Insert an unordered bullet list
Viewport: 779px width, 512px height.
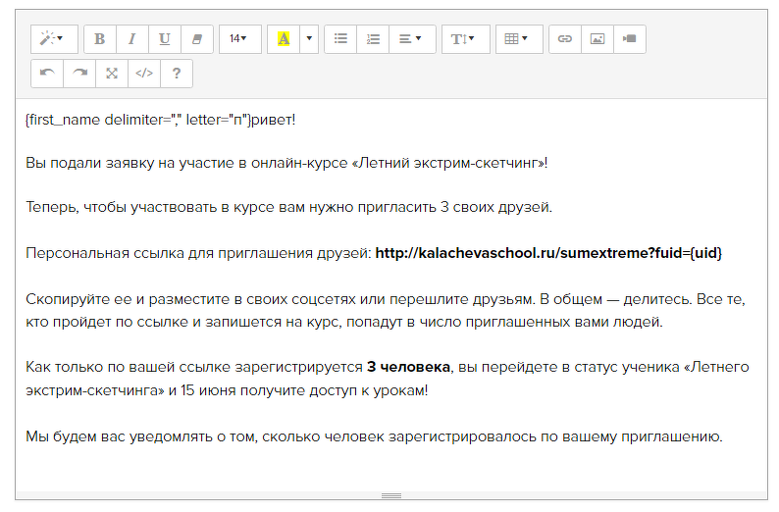click(340, 39)
